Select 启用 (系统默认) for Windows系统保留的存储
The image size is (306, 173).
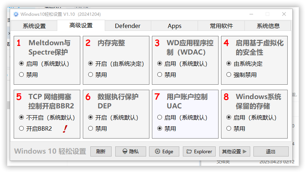point(252,117)
